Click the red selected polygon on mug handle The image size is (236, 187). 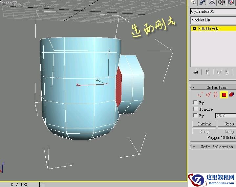point(118,87)
